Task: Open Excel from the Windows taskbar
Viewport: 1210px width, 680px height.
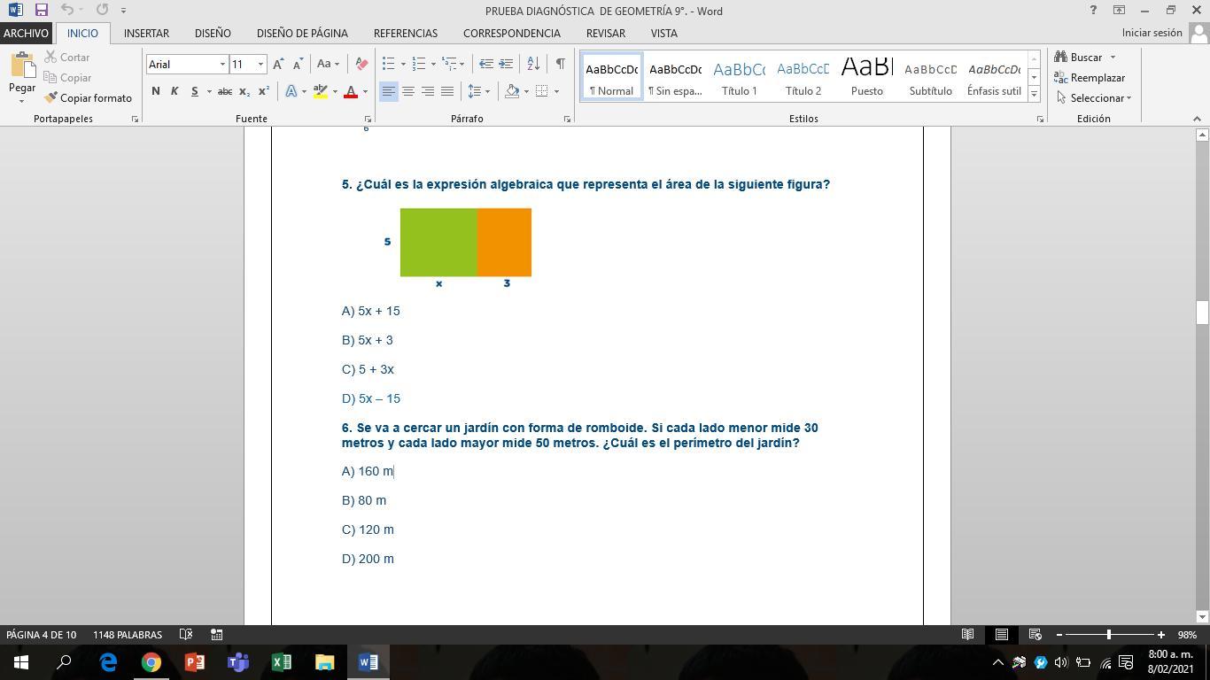Action: [x=282, y=661]
